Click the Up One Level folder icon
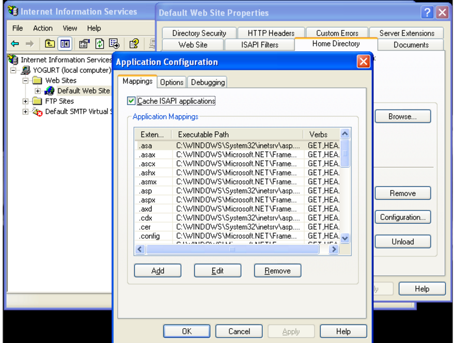 (50, 44)
